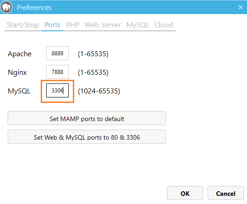Click the (1-65535) range text beside Nginx
Image resolution: width=247 pixels, height=204 pixels.
click(x=93, y=73)
